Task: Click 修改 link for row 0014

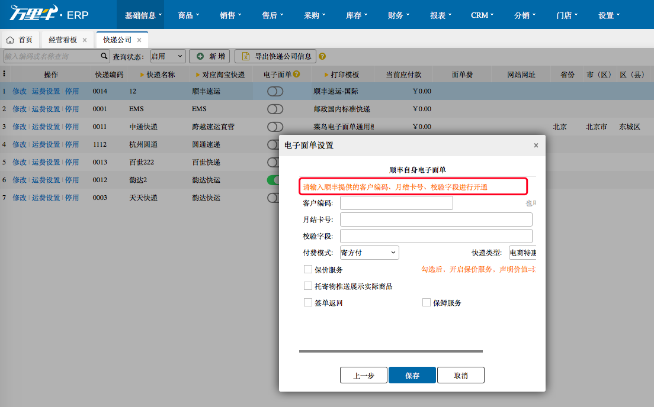Action: click(20, 91)
